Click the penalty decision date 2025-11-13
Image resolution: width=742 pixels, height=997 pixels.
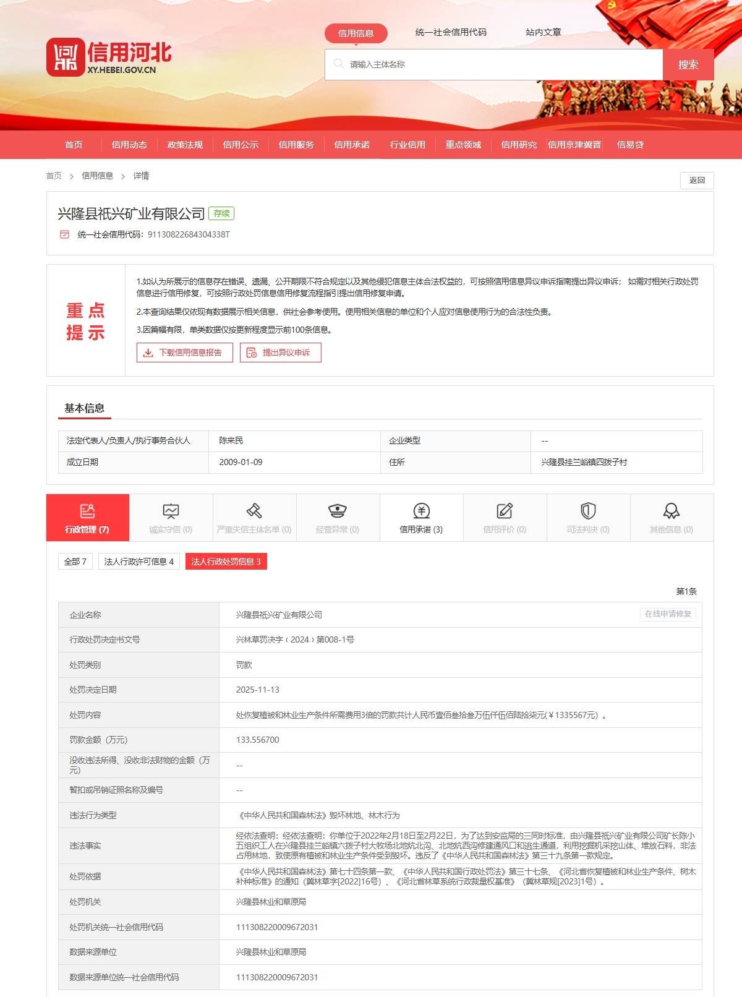[258, 690]
